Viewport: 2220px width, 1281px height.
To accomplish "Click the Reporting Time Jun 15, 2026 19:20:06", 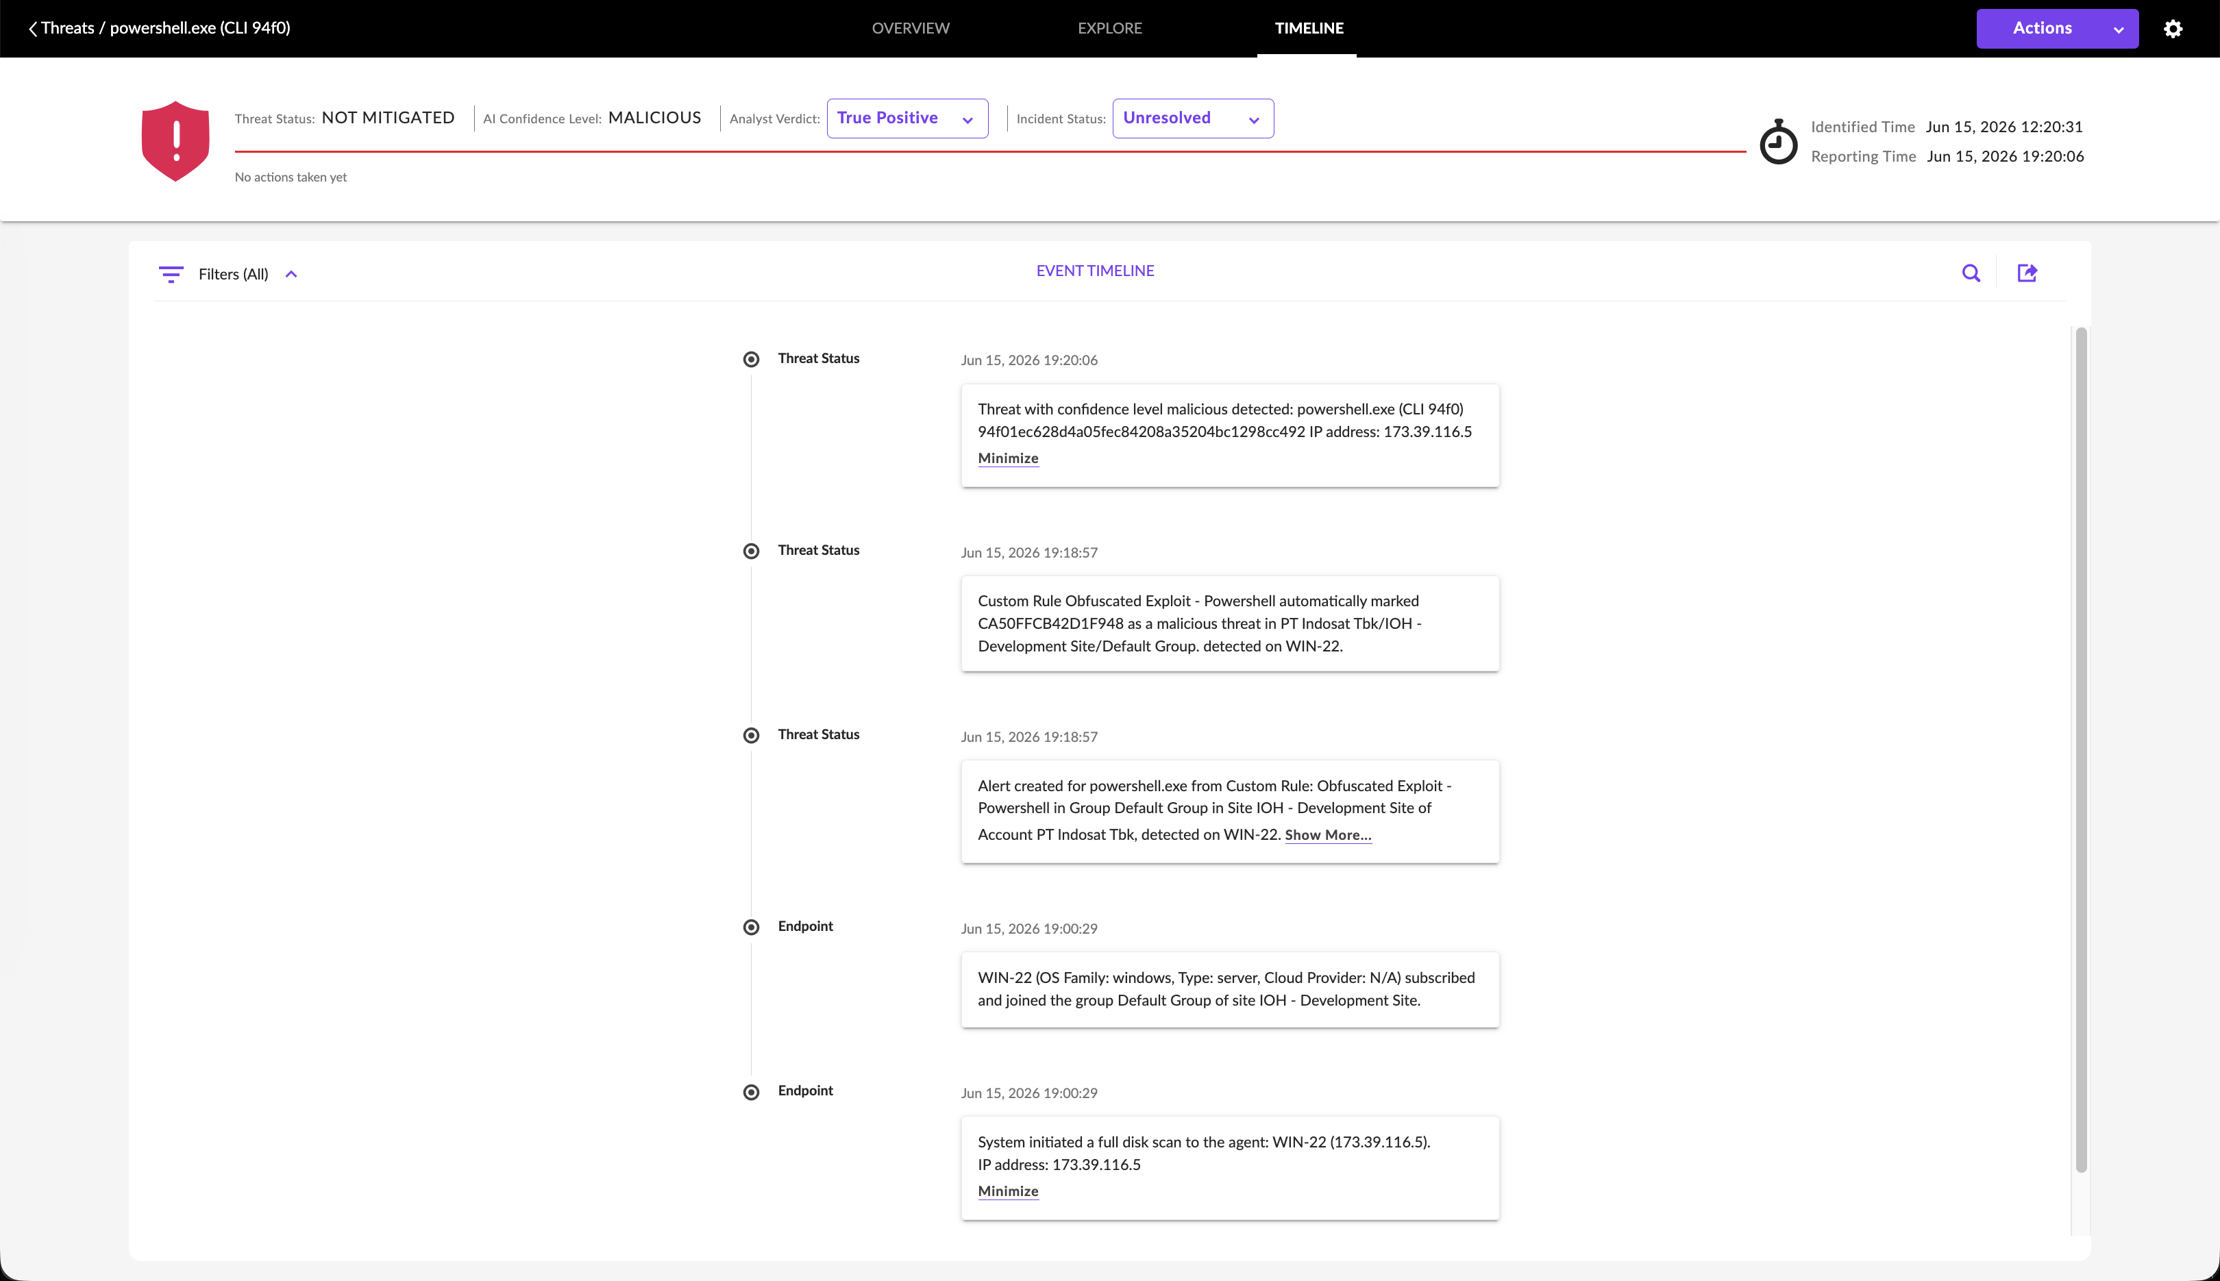I will (2004, 157).
